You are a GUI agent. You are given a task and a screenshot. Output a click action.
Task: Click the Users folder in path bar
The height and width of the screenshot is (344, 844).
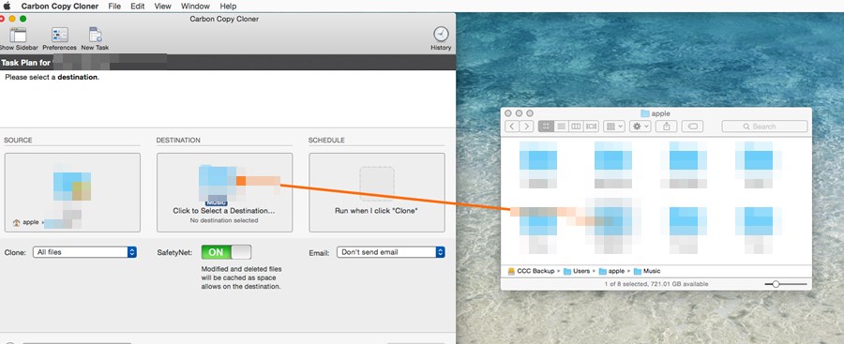click(x=577, y=271)
